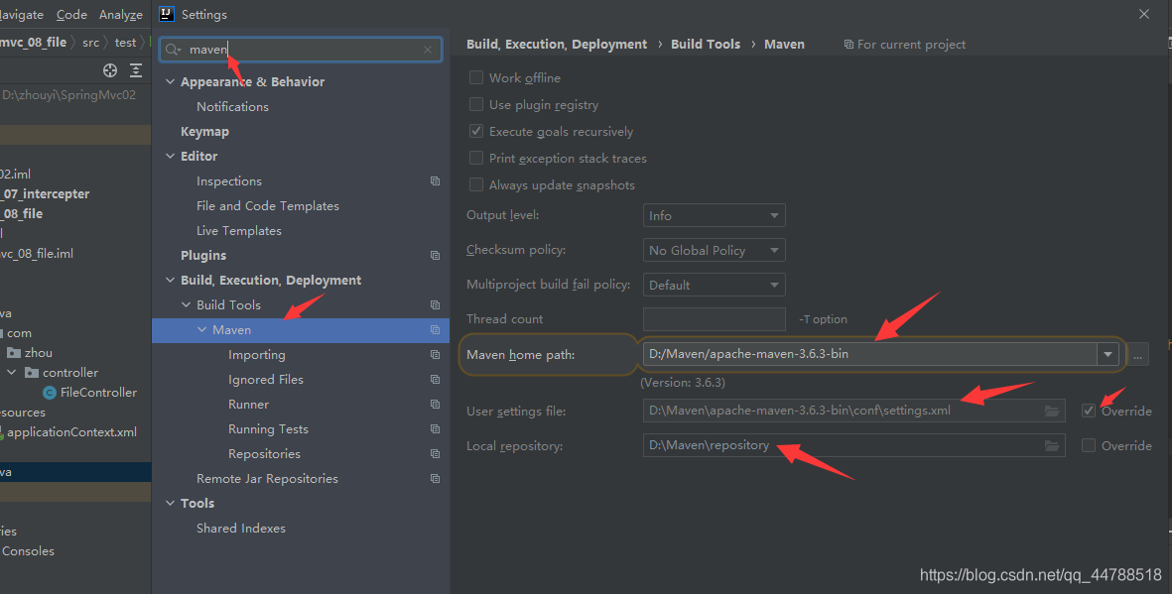
Task: Click project-level icon beside Ignored Files
Action: click(435, 380)
